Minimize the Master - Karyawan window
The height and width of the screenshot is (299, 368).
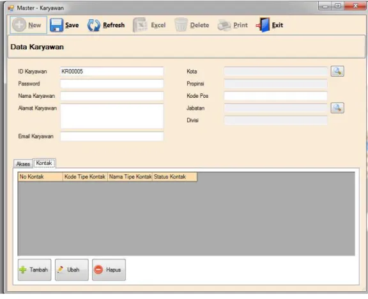point(325,6)
